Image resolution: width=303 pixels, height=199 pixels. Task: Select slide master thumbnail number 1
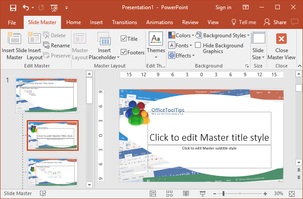[x=47, y=95]
